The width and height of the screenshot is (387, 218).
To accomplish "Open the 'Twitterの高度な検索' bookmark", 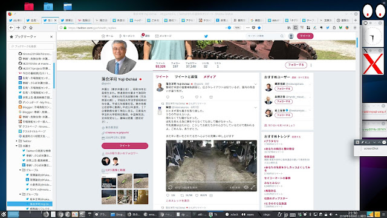I will coord(36,151).
